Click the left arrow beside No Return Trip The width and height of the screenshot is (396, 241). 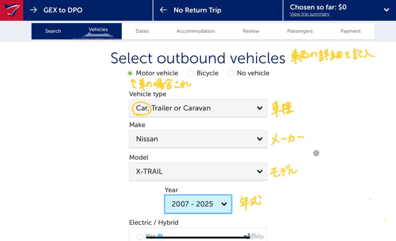coord(164,10)
